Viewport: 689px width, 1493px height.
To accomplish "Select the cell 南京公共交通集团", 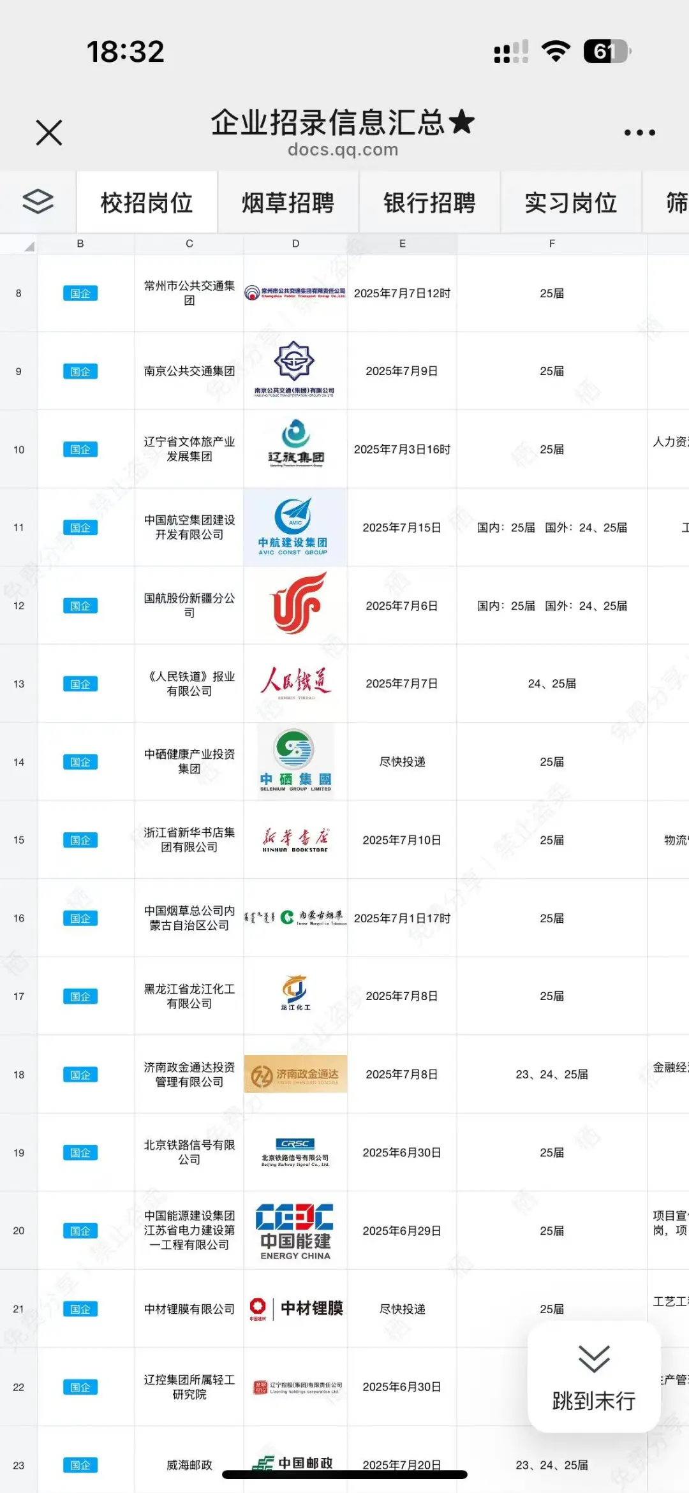I will pyautogui.click(x=189, y=371).
